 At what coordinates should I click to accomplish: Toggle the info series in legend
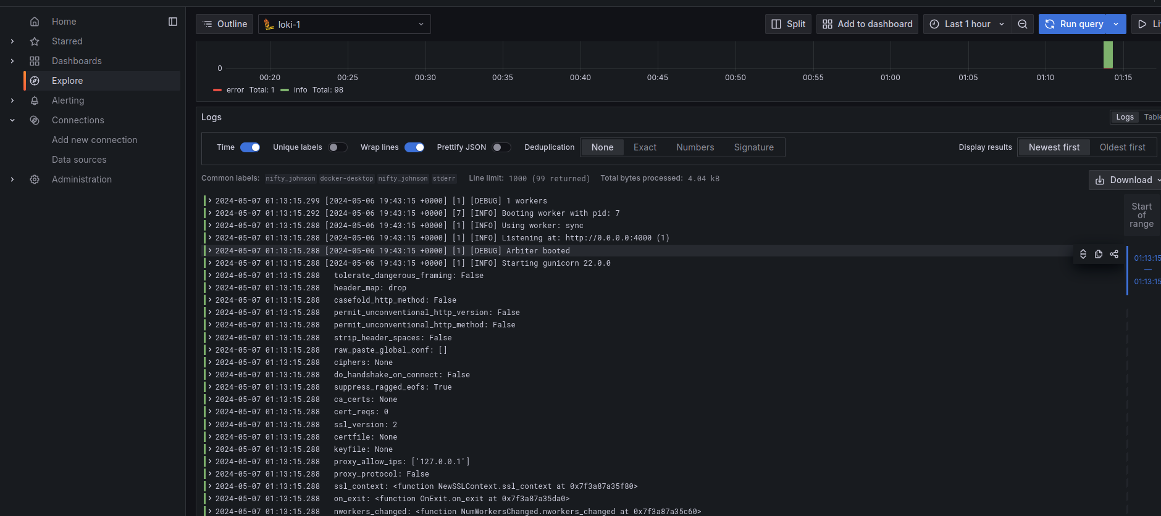tap(300, 90)
